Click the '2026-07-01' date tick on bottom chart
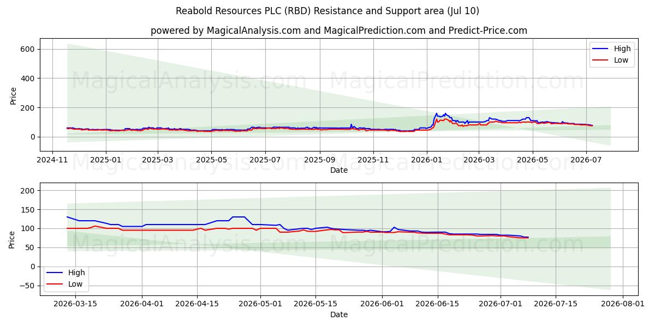Image resolution: width=655 pixels, height=327 pixels. point(501,305)
